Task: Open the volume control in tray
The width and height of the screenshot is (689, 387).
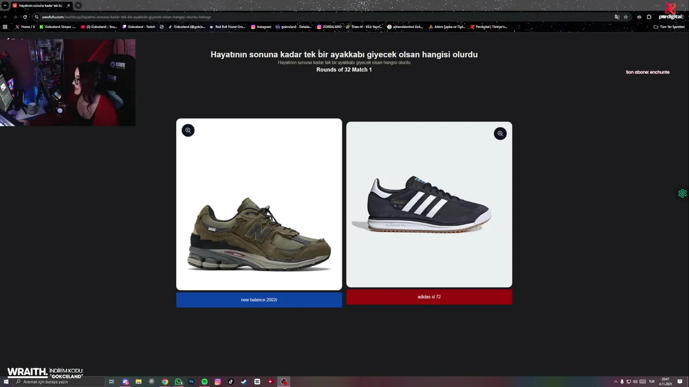Action: coord(635,382)
